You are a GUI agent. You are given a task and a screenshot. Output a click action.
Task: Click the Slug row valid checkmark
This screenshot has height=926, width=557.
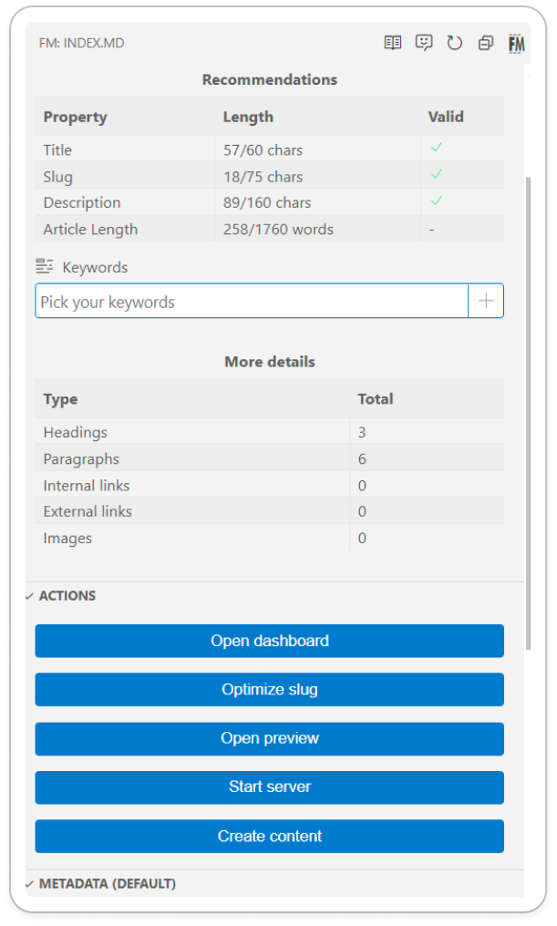[x=437, y=174]
